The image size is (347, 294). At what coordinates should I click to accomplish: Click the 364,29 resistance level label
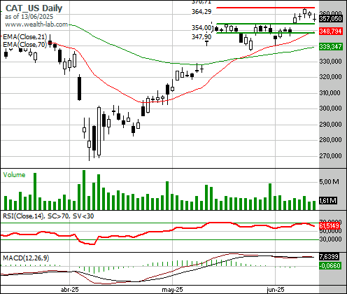(x=201, y=12)
